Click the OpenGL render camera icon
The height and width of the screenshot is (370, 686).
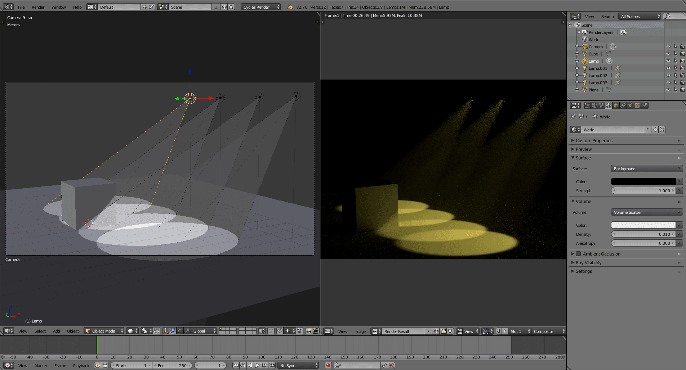click(x=308, y=331)
